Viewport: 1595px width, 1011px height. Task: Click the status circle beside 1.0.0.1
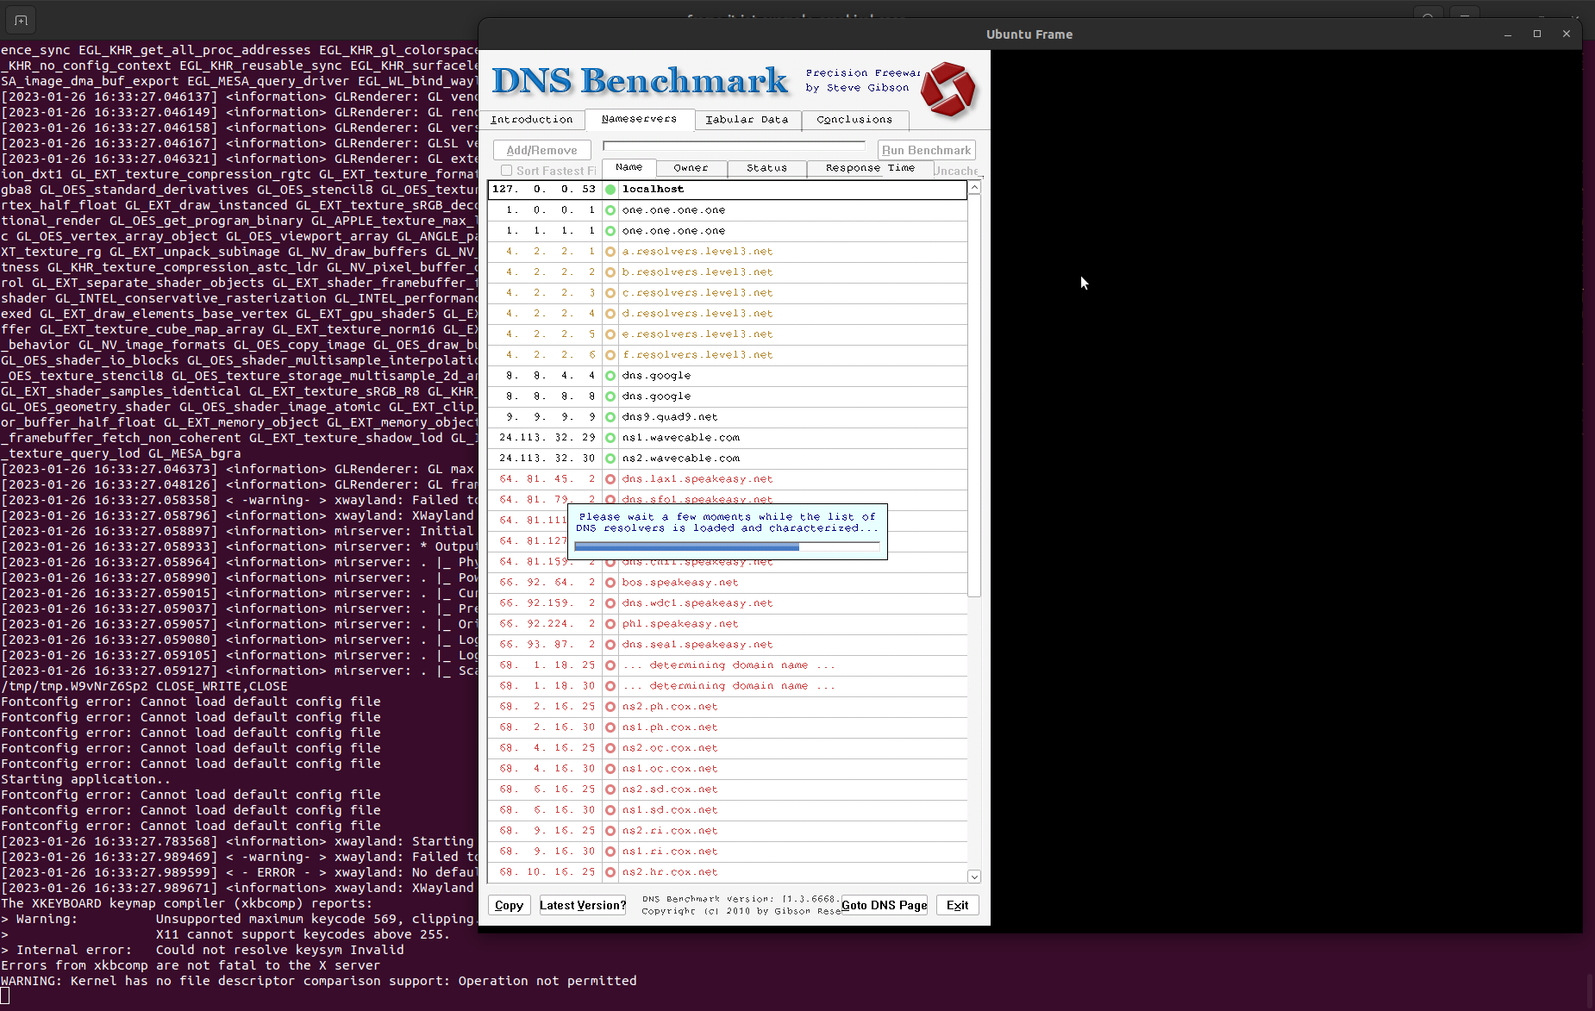[x=610, y=210]
